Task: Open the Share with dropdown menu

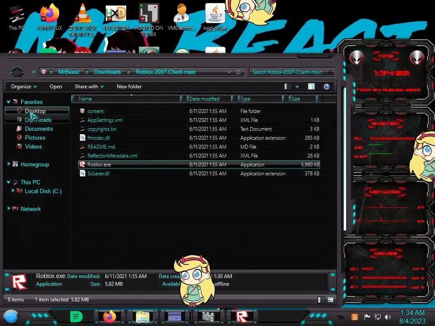Action: [x=89, y=87]
